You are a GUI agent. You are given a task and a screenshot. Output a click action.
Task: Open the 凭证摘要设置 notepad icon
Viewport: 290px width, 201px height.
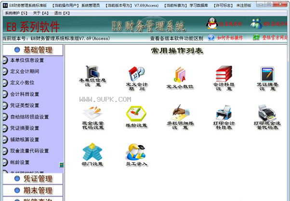click(267, 74)
